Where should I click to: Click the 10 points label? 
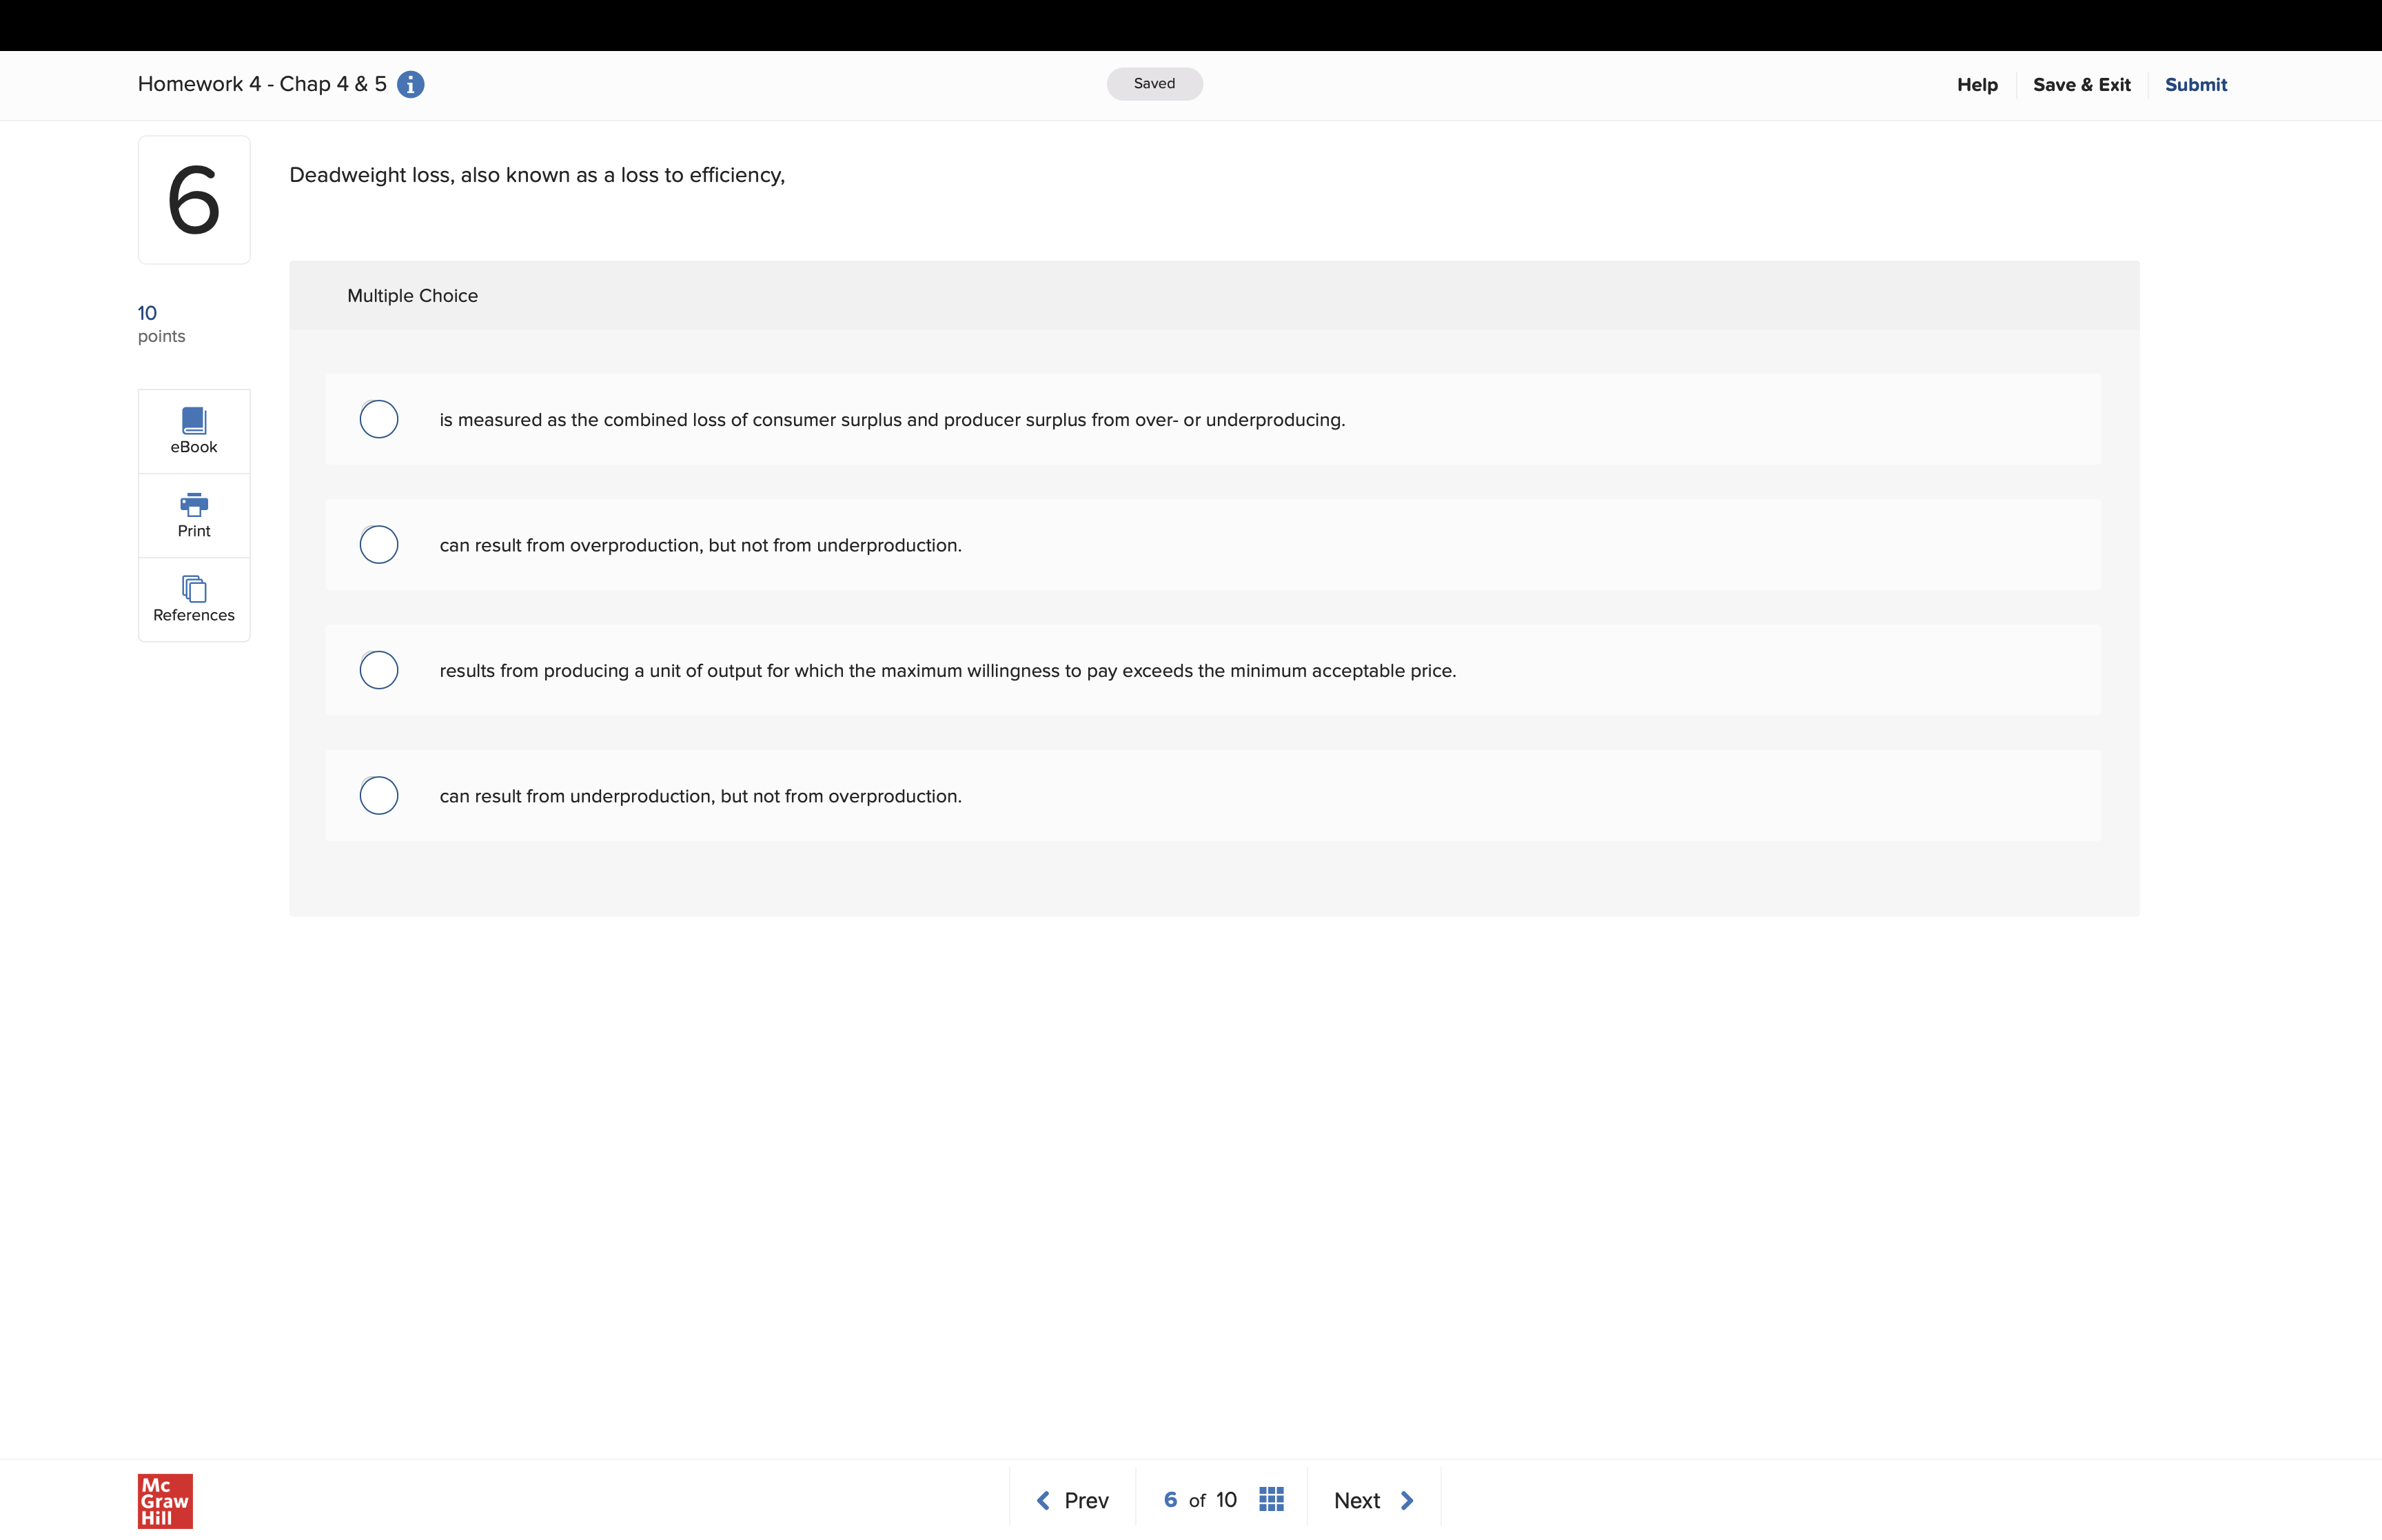(x=161, y=323)
